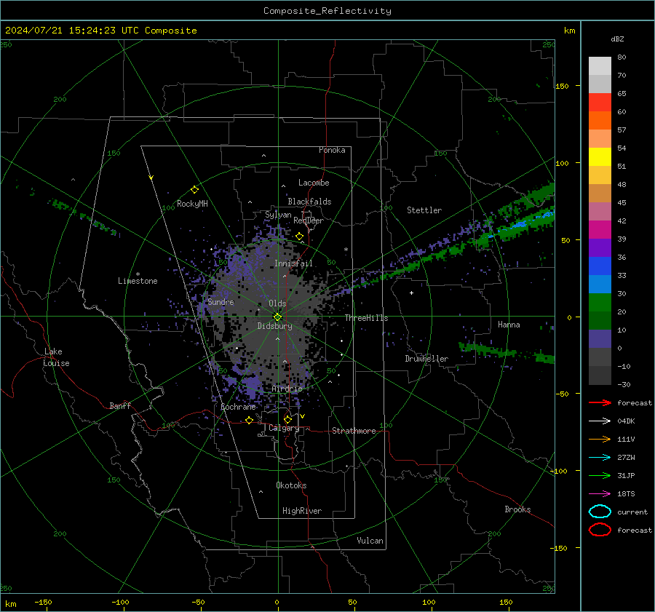Screen dimensions: 655x612
Task: Select the Vulcan label
Action: (x=370, y=541)
